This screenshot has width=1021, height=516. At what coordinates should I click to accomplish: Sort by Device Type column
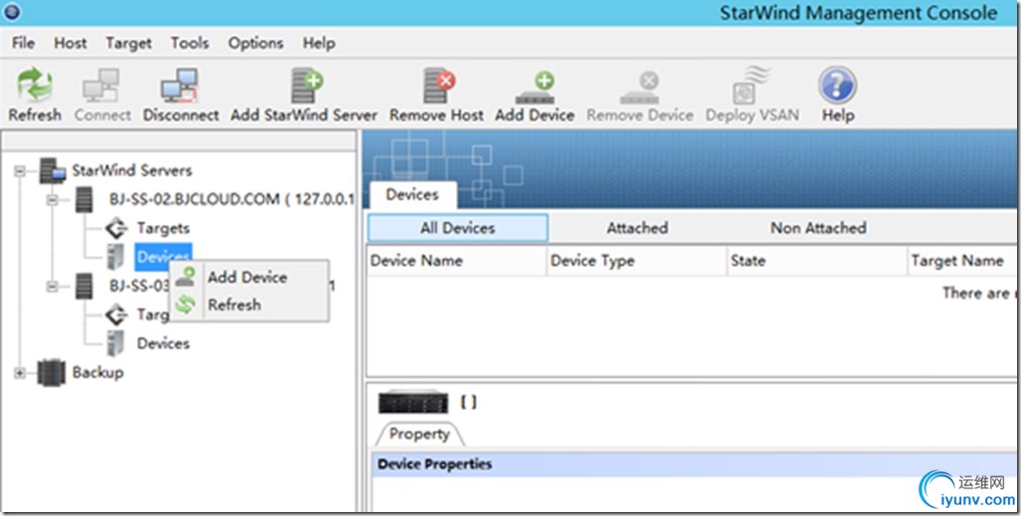pos(637,261)
